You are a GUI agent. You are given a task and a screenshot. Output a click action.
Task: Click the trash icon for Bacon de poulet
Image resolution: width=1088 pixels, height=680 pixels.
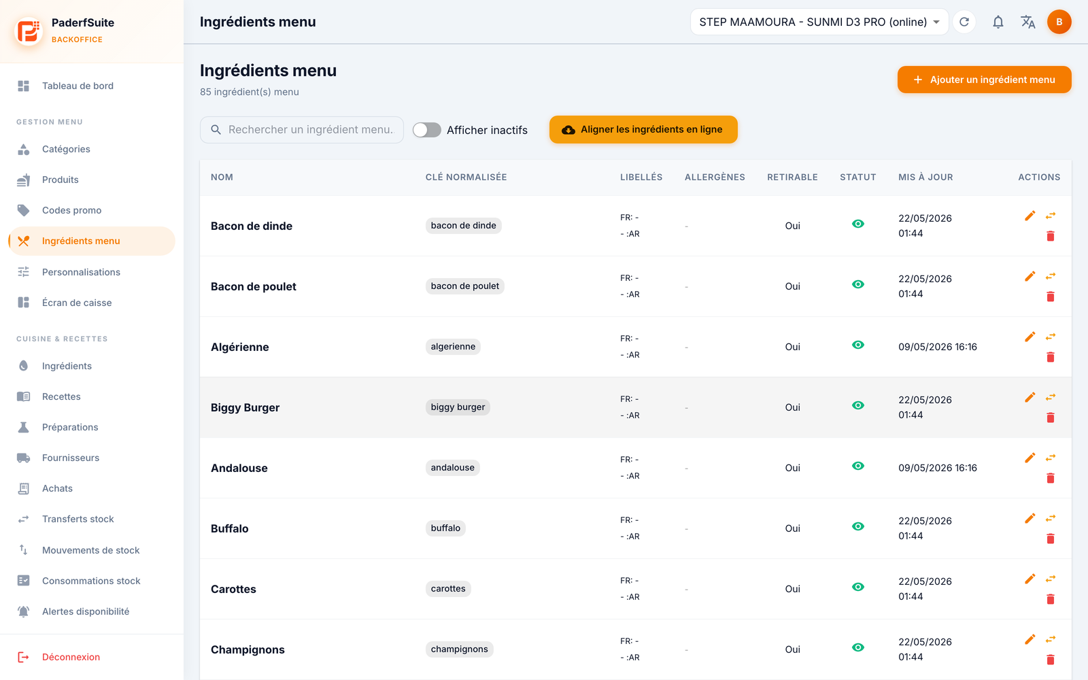1051,296
